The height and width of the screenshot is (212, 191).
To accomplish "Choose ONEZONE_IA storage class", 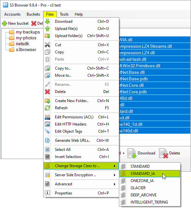I will (150, 181).
